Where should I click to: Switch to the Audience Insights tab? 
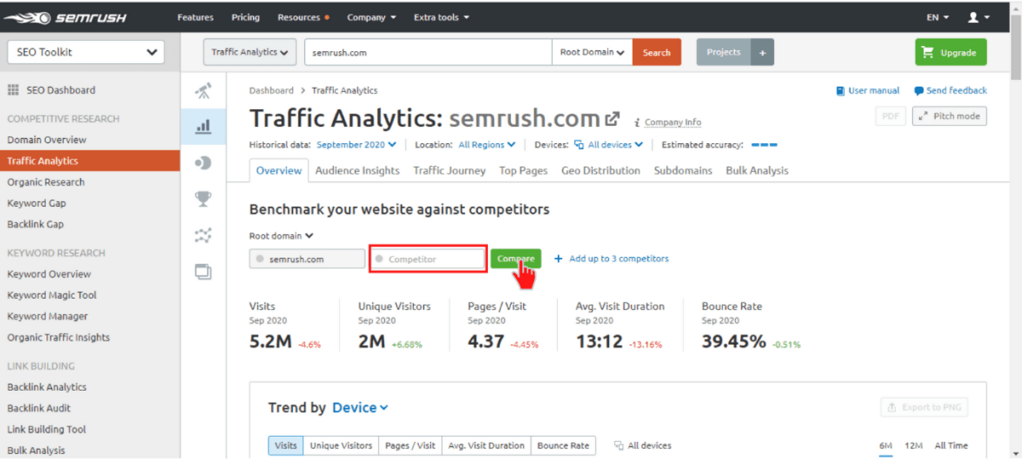click(357, 170)
